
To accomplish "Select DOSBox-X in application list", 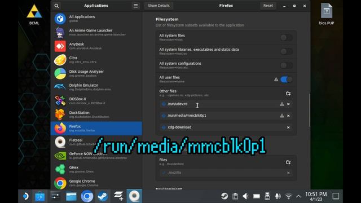I will coord(96,101).
